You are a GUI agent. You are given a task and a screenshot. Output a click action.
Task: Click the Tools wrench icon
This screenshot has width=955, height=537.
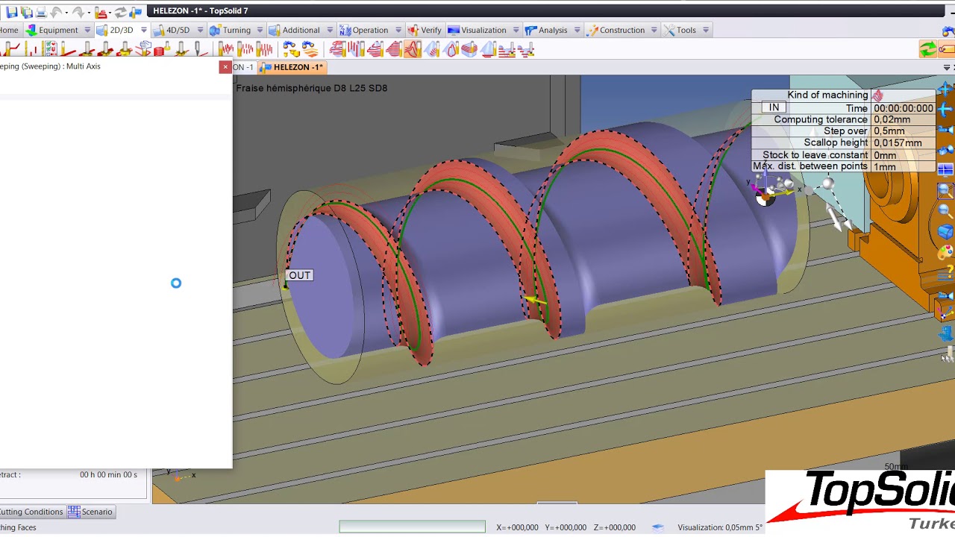pos(669,30)
